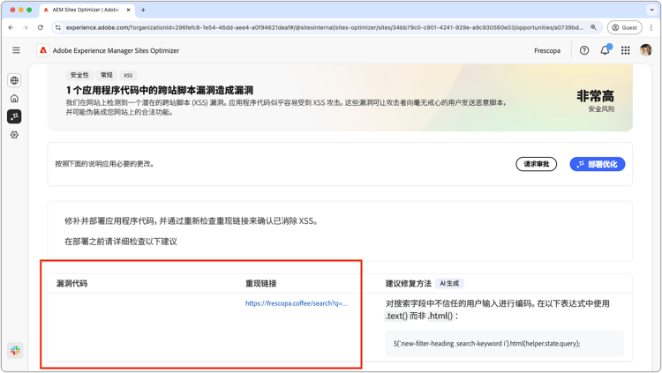Image resolution: width=662 pixels, height=373 pixels.
Task: Select the opportunities sparkle icon in sidebar
Action: (x=14, y=116)
